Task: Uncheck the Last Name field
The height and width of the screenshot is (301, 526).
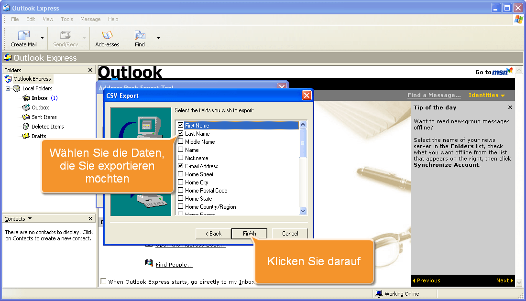Action: [x=180, y=133]
